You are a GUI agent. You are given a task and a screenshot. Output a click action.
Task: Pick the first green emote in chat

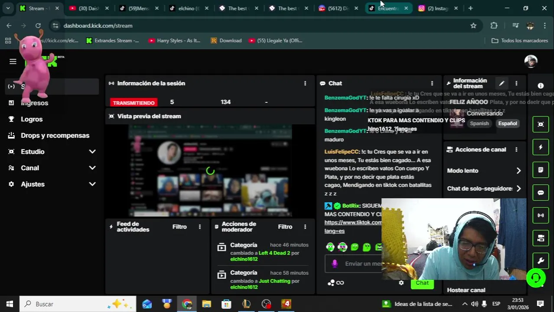coord(330,247)
